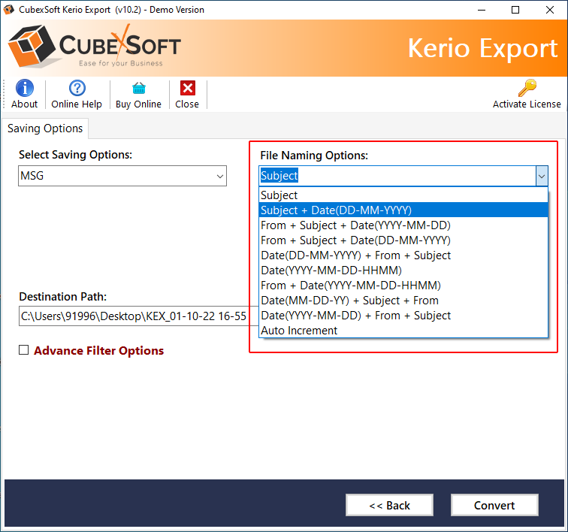Pick the 'Date(YYYY-MM-DD-HHMM)' naming option
The width and height of the screenshot is (568, 532).
point(403,271)
